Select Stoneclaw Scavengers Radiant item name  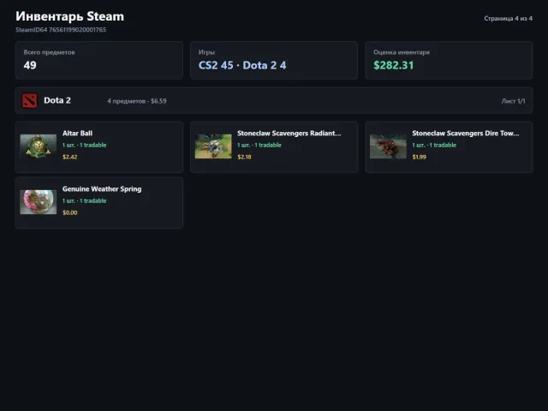[289, 134]
